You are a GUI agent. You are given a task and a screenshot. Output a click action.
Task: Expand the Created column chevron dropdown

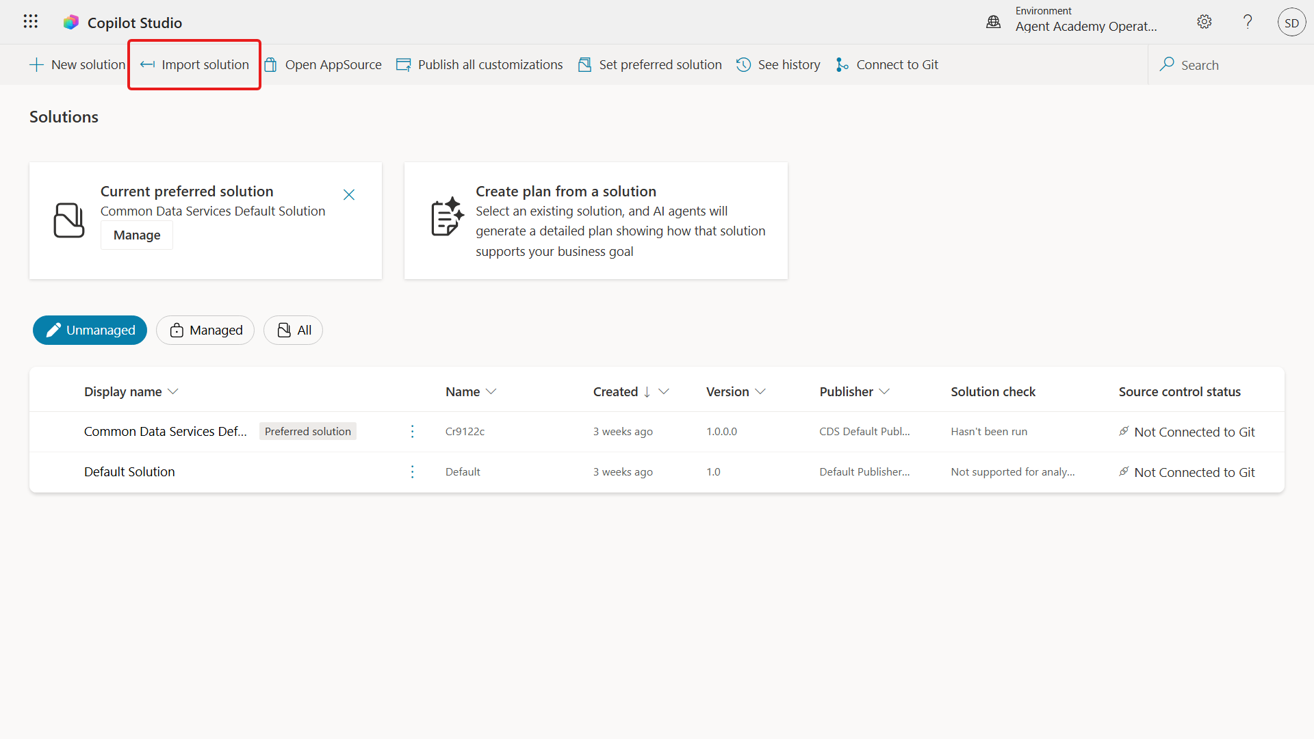(x=664, y=391)
